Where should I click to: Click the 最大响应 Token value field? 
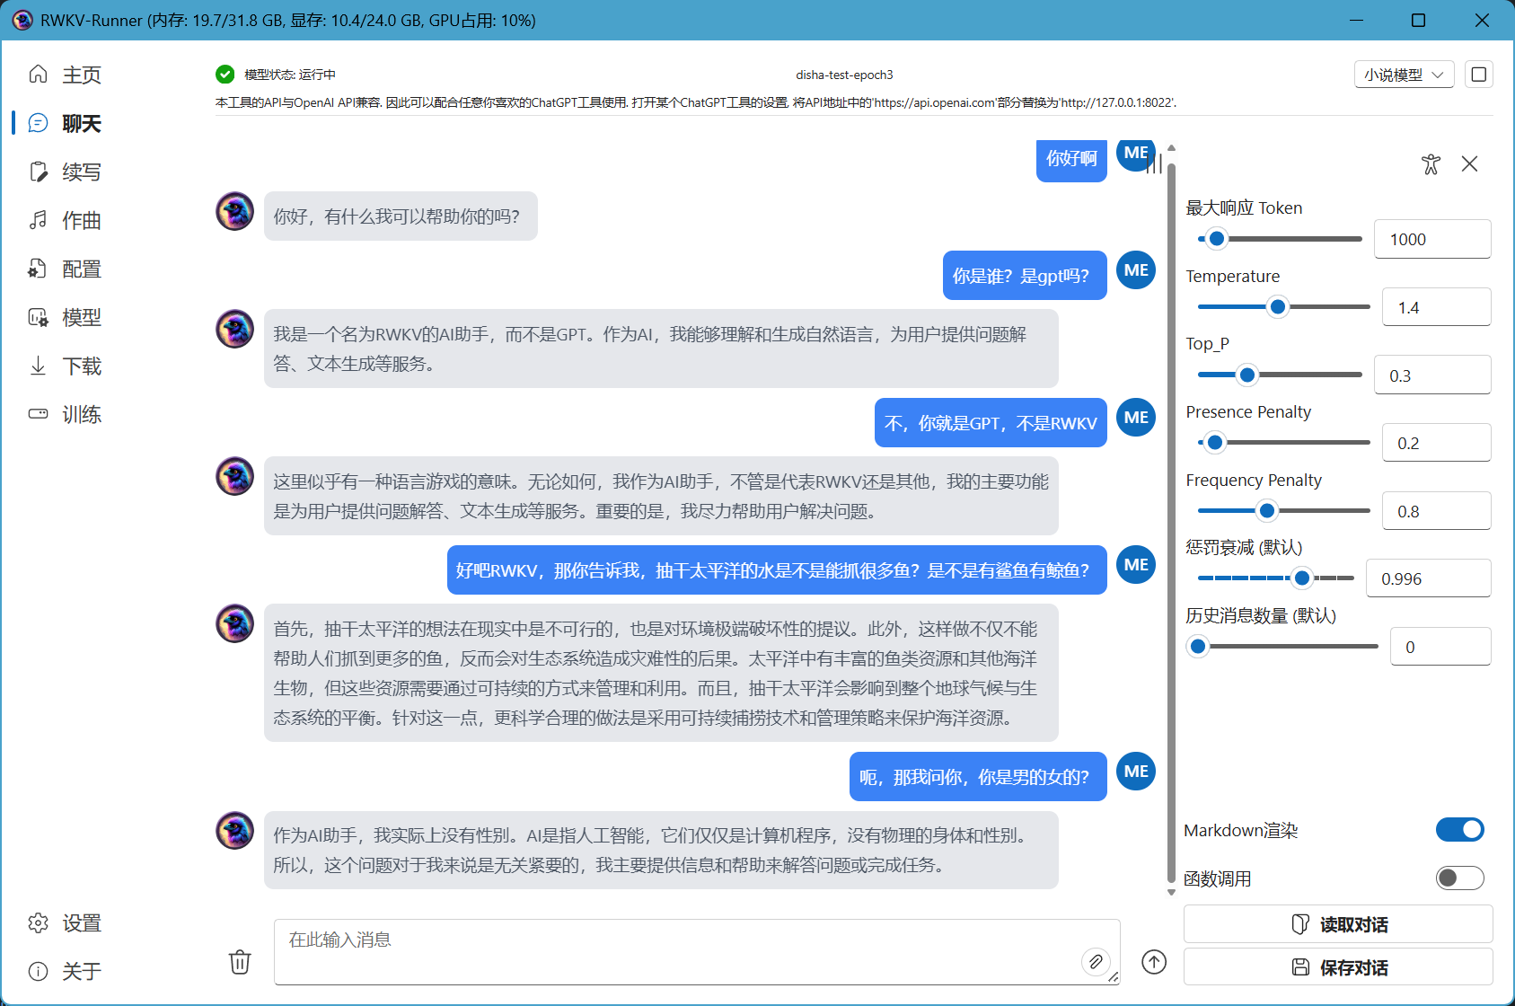tap(1431, 240)
